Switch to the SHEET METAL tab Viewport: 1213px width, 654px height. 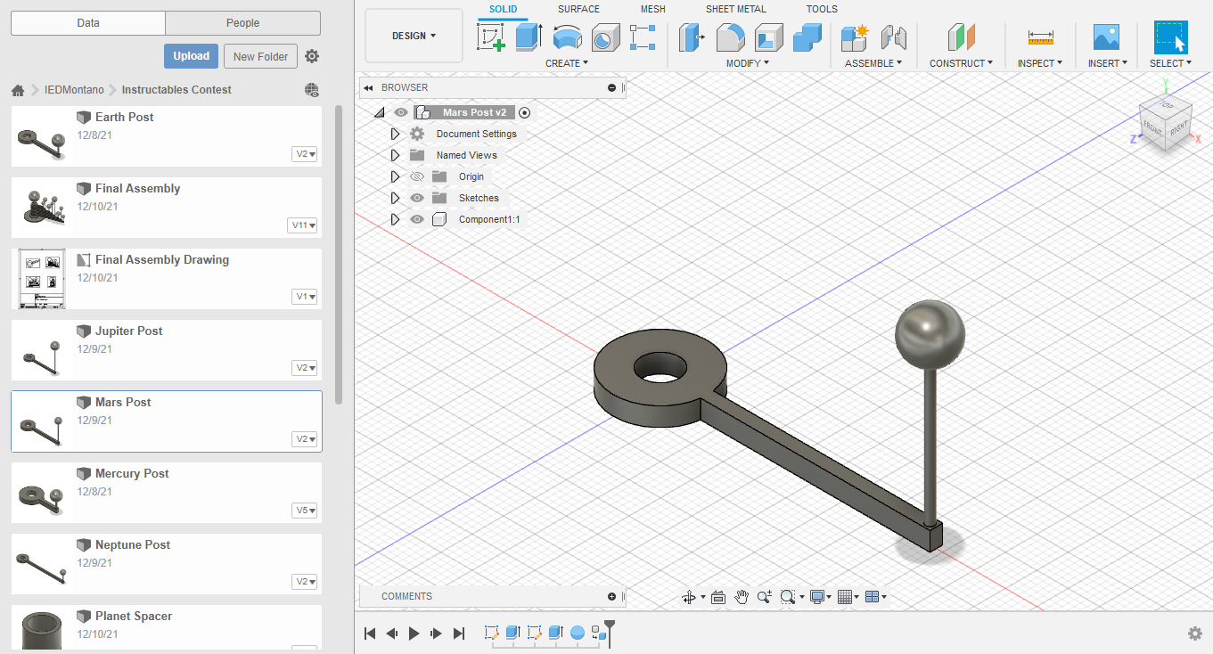(735, 9)
